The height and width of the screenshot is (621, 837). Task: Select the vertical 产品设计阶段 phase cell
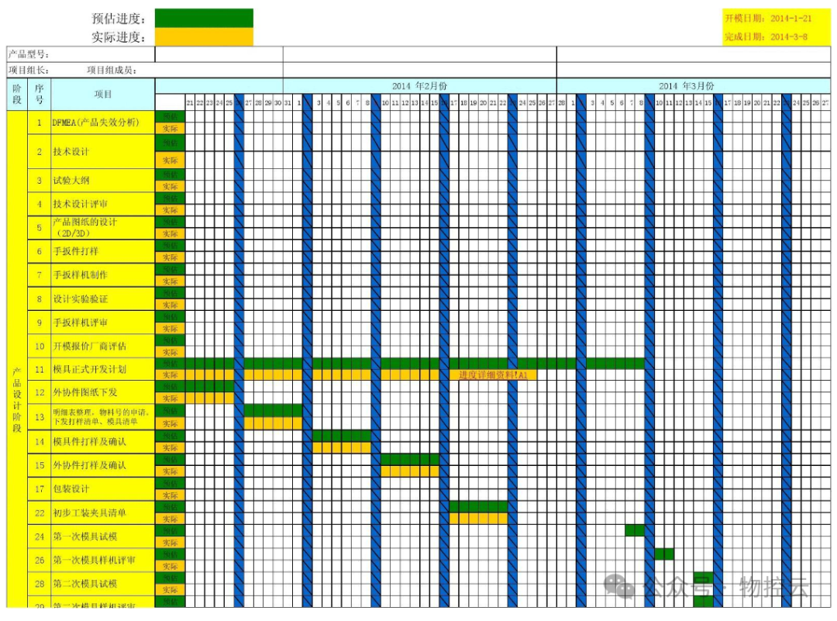click(x=17, y=359)
